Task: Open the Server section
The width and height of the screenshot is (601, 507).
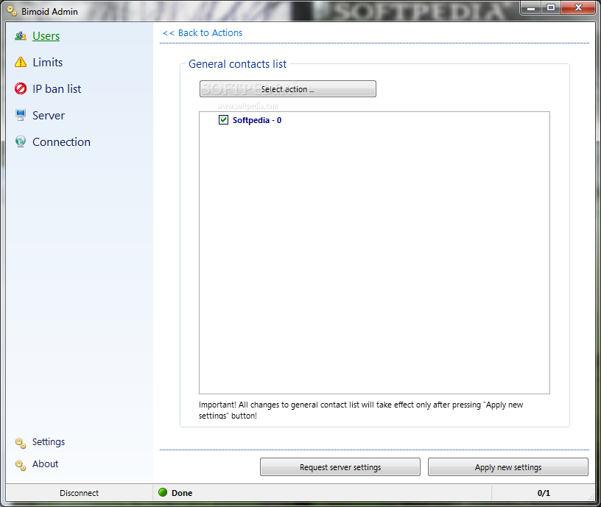Action: pos(49,115)
